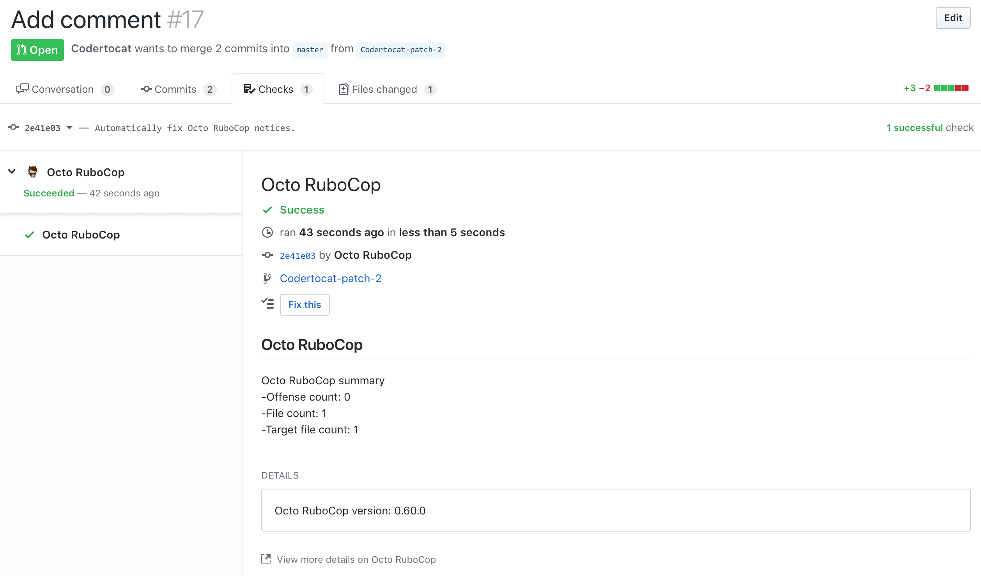The height and width of the screenshot is (576, 981).
Task: Expand the Octo RuboCop section
Action: [x=12, y=172]
